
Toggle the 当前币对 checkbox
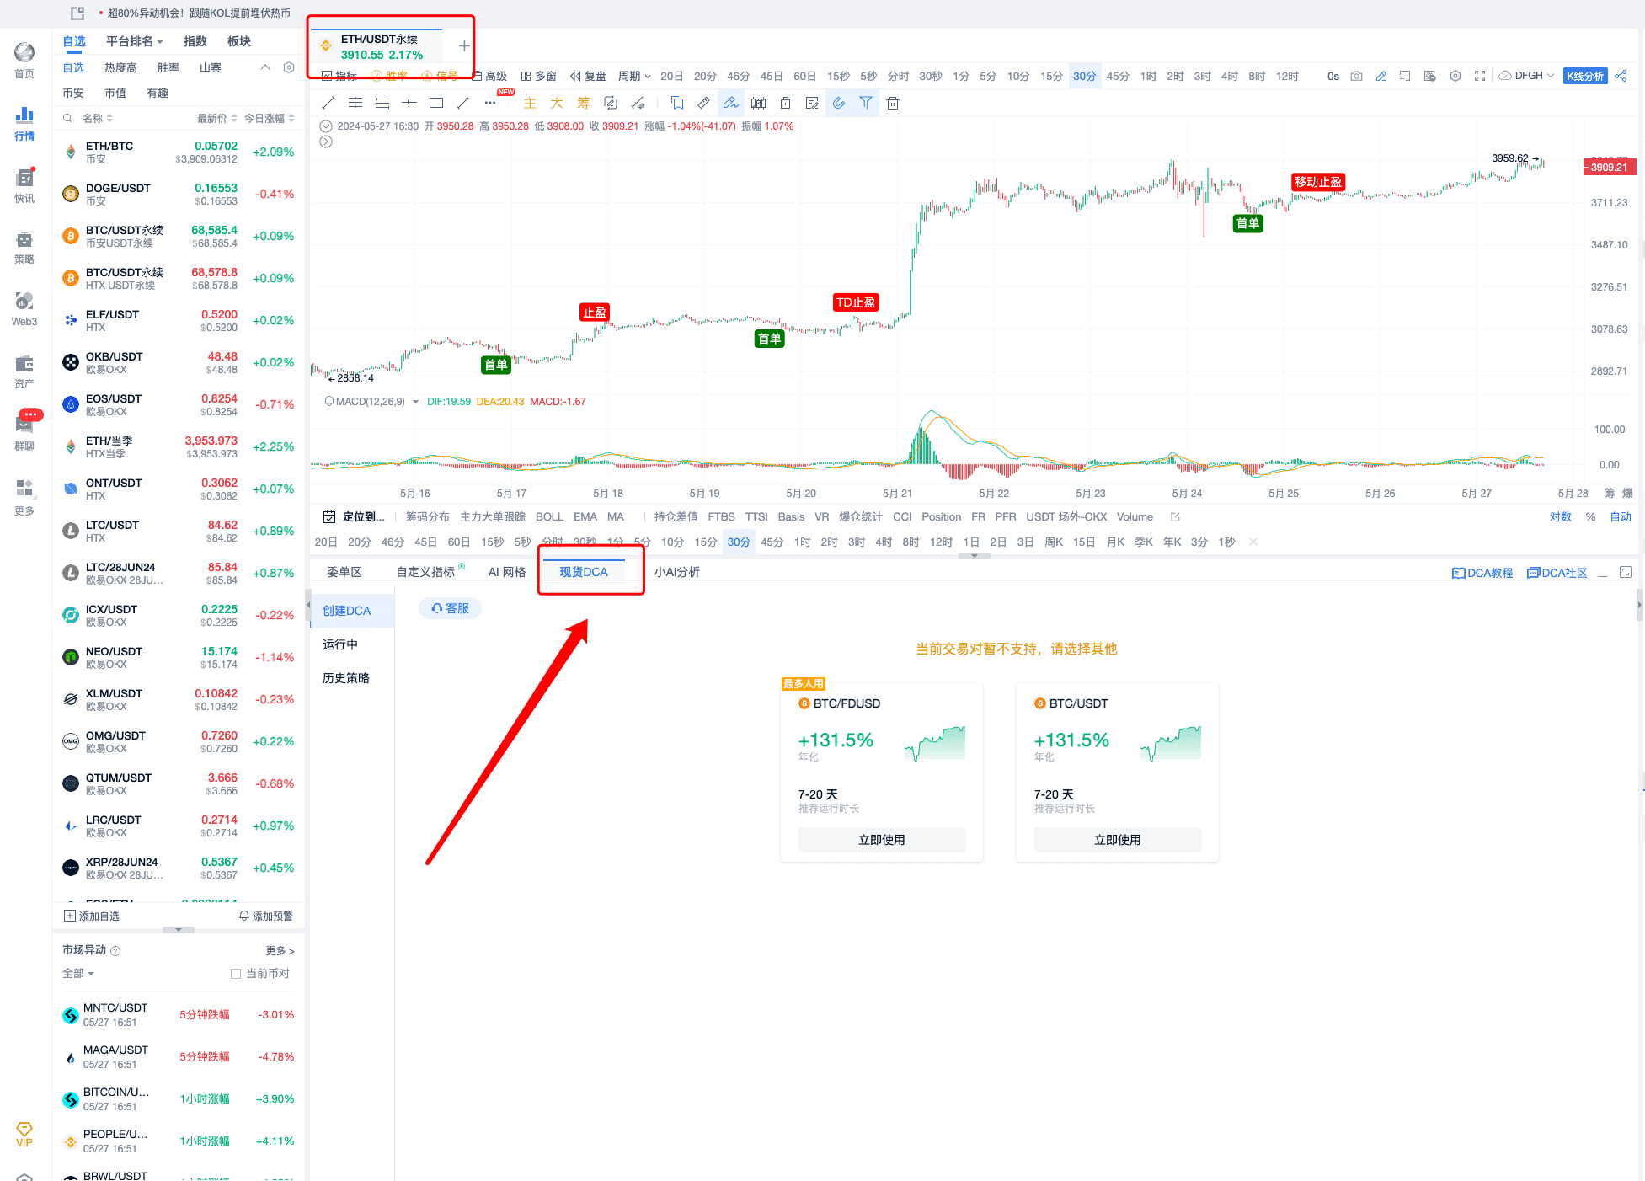click(236, 973)
